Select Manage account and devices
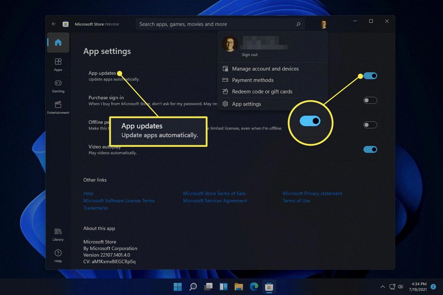Viewport: 443px width, 295px height. click(x=265, y=69)
